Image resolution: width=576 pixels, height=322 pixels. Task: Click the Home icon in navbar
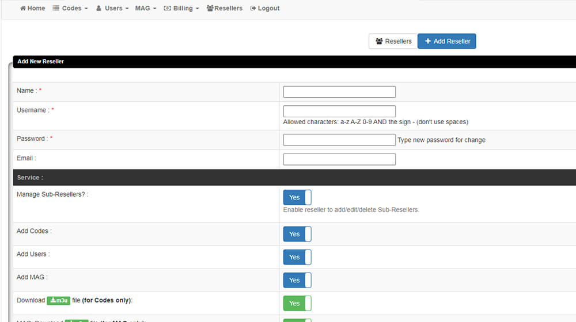(23, 9)
